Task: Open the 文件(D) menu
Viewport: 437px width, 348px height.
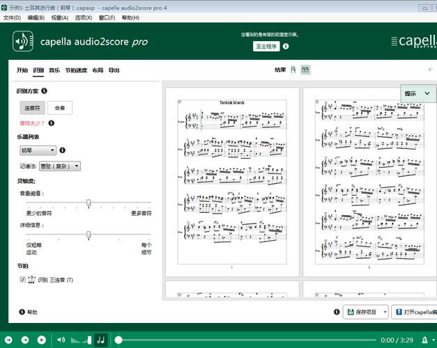Action: tap(12, 17)
